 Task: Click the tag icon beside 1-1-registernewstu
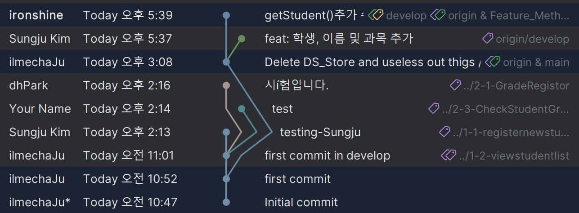(444, 132)
